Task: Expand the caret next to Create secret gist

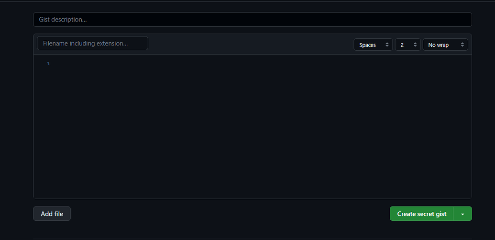Action: pyautogui.click(x=462, y=214)
